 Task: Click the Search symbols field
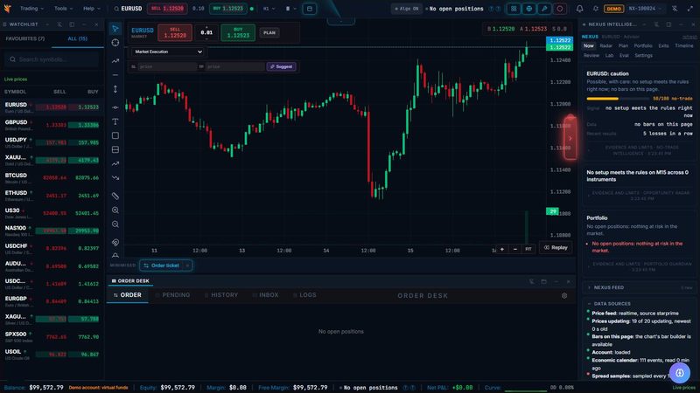pyautogui.click(x=52, y=59)
